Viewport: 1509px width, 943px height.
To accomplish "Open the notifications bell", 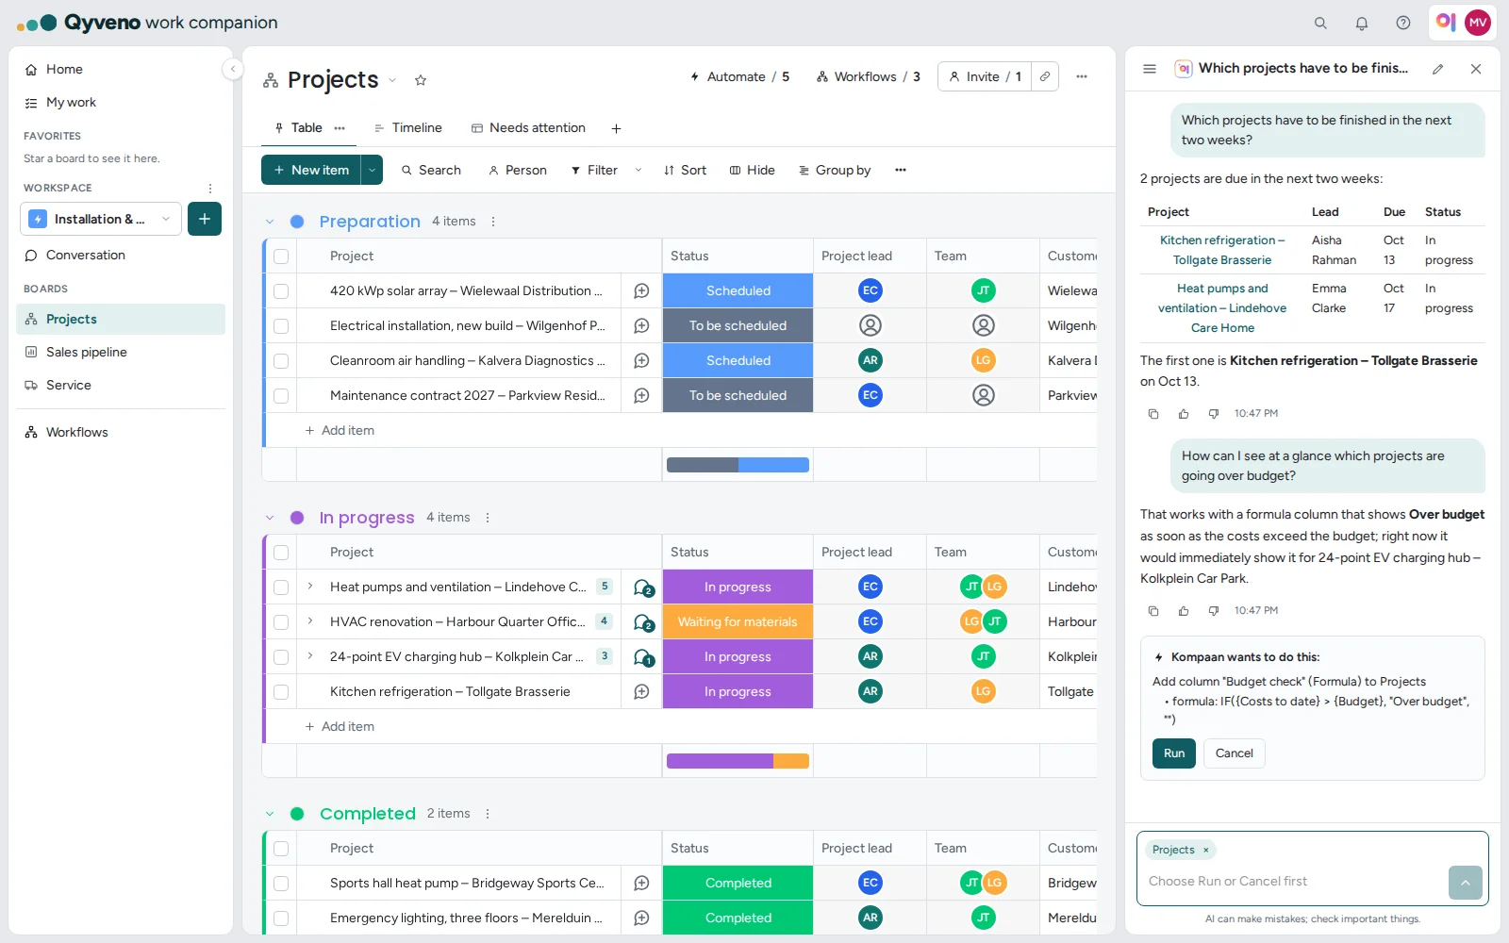I will tap(1362, 23).
